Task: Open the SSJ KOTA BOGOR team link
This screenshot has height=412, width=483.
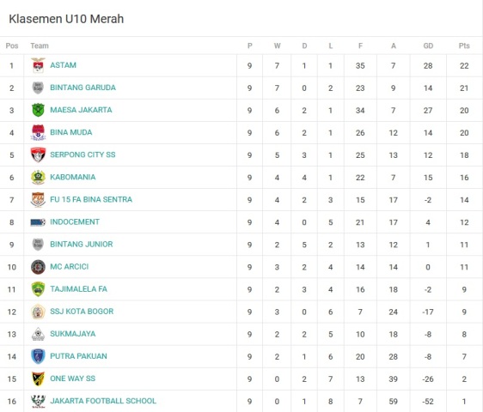Action: (82, 312)
